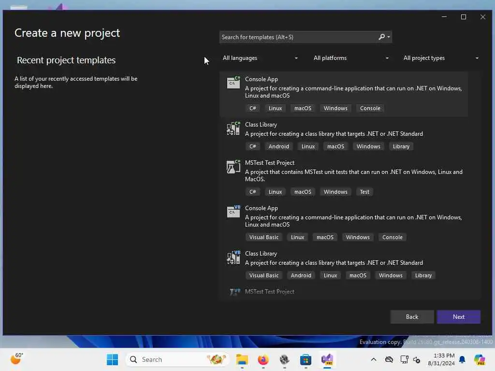Click the cloud sync tray icon
The width and height of the screenshot is (495, 371).
(389, 359)
